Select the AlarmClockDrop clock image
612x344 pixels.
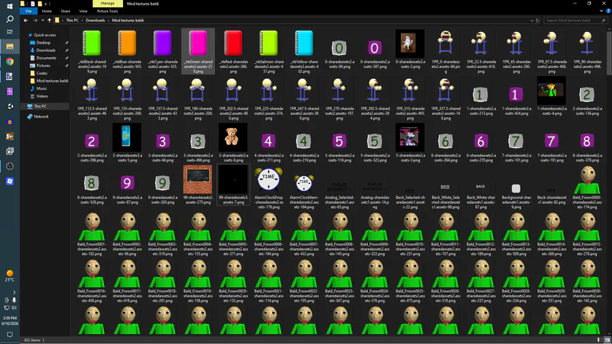[269, 188]
